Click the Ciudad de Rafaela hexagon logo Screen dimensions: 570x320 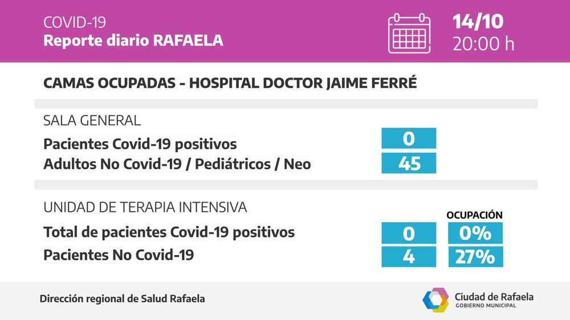tap(435, 300)
